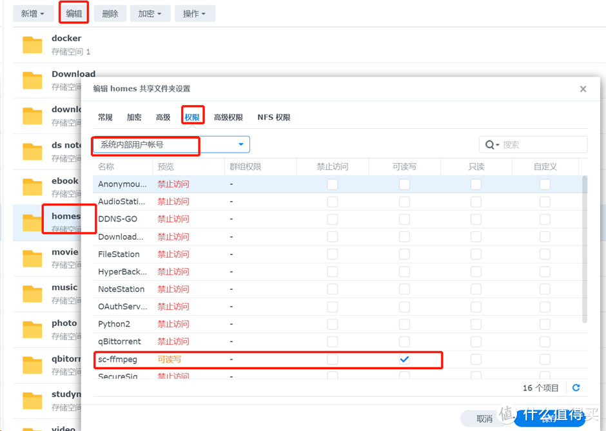Open the 操作 dropdown menu
This screenshot has width=606, height=431.
click(x=195, y=14)
